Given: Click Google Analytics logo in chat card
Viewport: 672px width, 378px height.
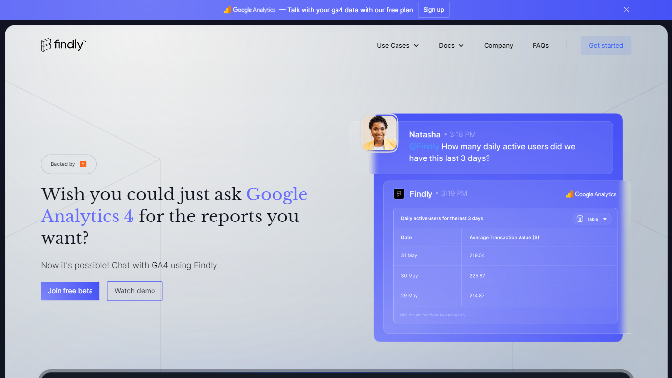Looking at the screenshot, I should 591,194.
